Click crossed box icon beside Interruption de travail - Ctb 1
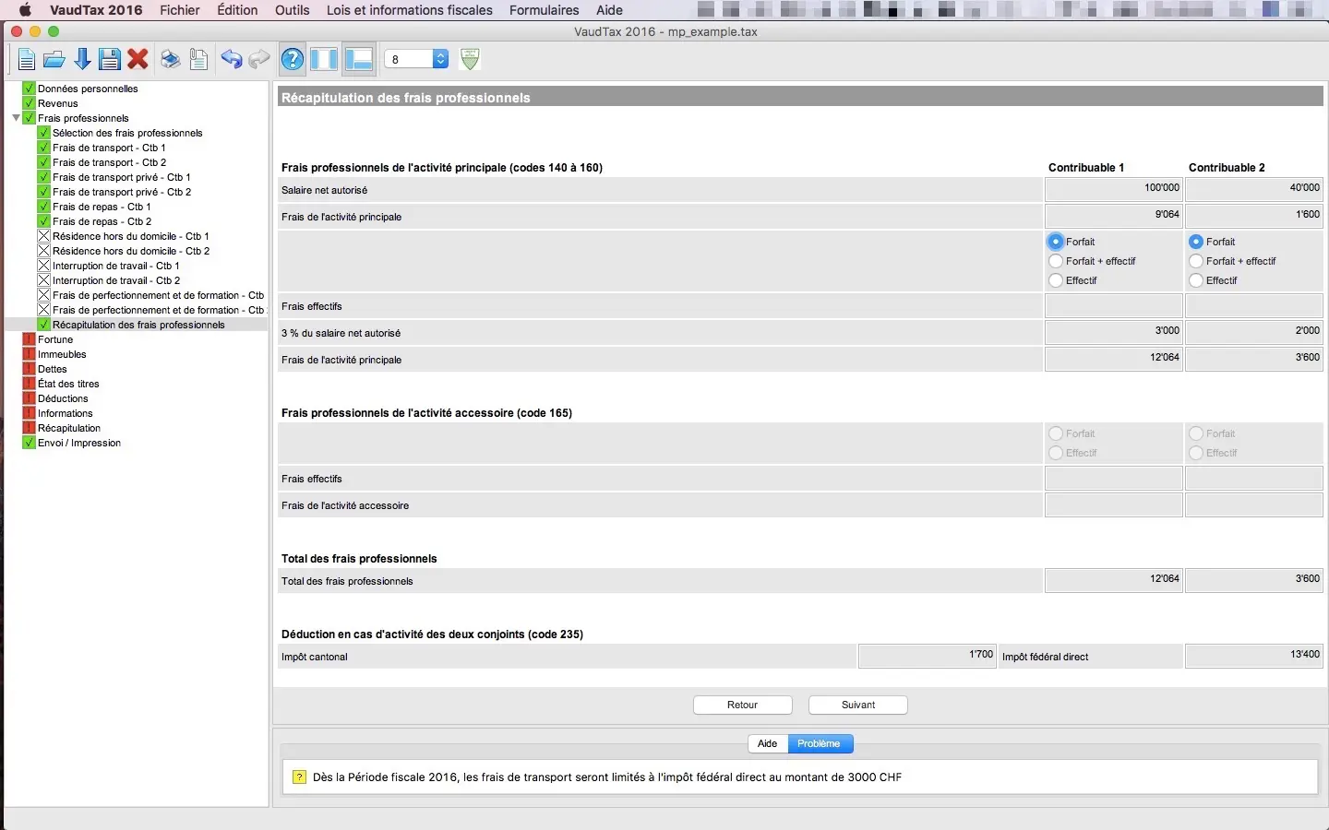Image resolution: width=1329 pixels, height=830 pixels. [43, 266]
